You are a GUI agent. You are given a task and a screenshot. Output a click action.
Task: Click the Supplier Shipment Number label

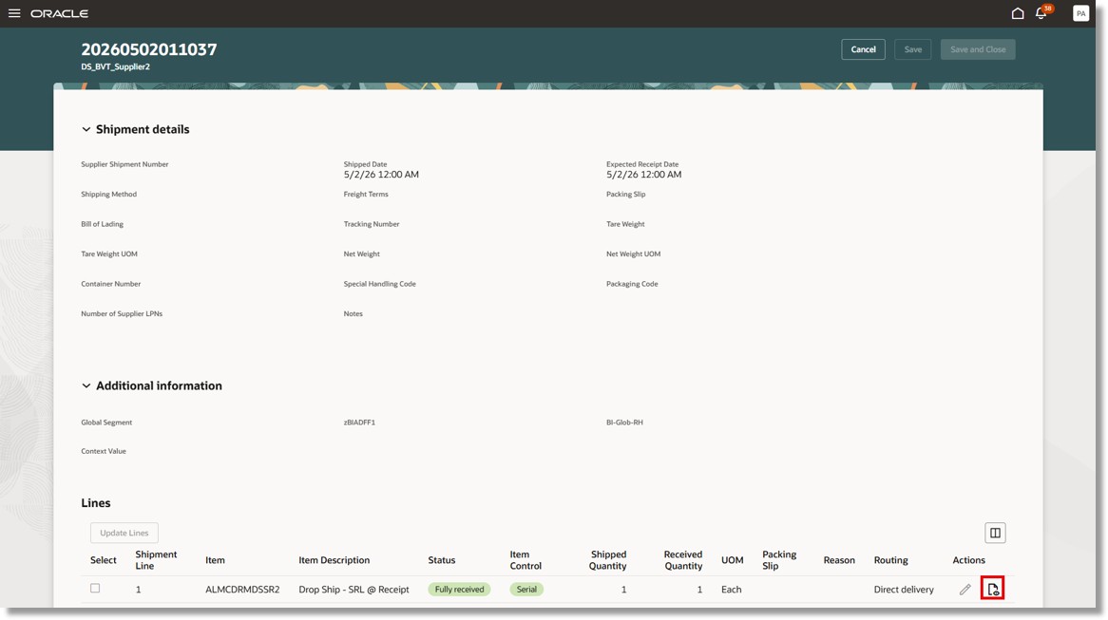[x=125, y=164]
